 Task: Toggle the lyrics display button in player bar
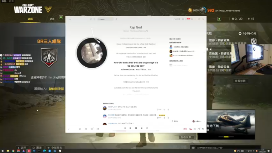click(x=147, y=128)
